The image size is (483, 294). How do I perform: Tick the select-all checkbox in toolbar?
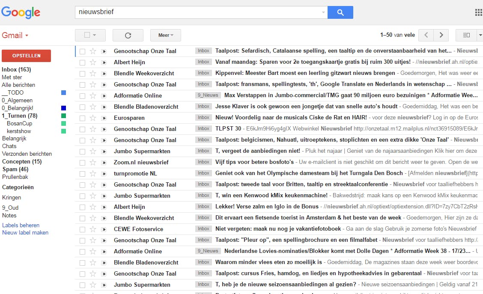pos(87,35)
